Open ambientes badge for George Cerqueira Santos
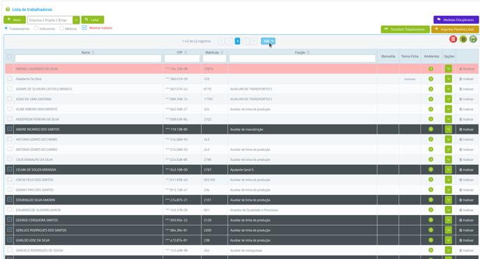The height and width of the screenshot is (259, 480). [430, 220]
